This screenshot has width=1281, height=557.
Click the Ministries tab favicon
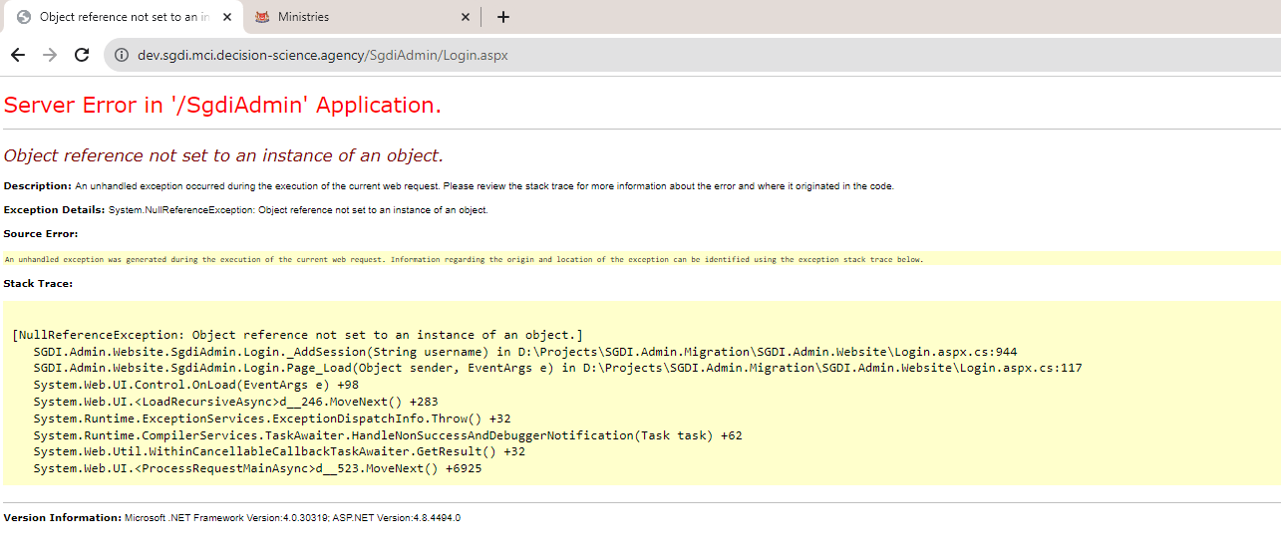click(x=262, y=17)
